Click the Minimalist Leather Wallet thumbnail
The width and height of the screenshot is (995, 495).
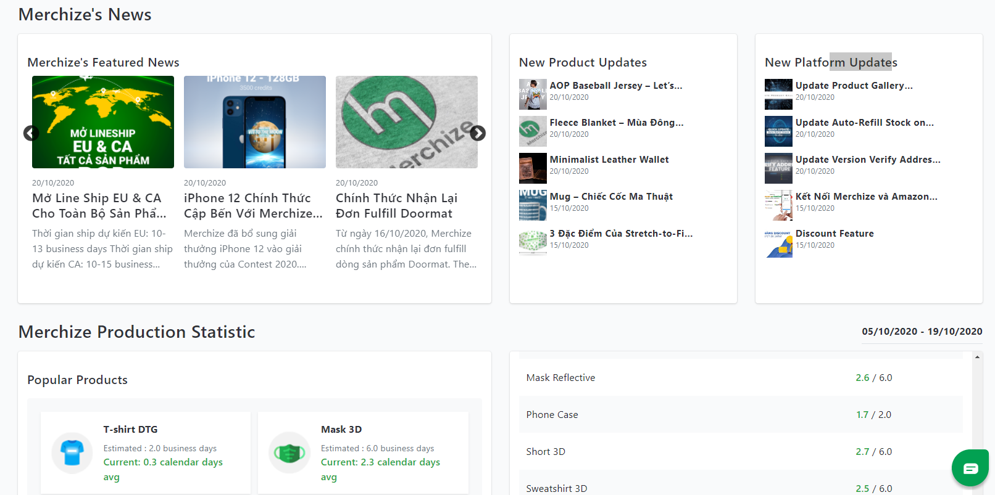(x=533, y=168)
